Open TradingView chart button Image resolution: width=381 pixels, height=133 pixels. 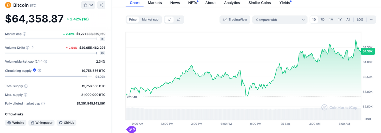[x=235, y=20]
